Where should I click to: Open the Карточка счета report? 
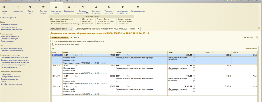point(88,24)
